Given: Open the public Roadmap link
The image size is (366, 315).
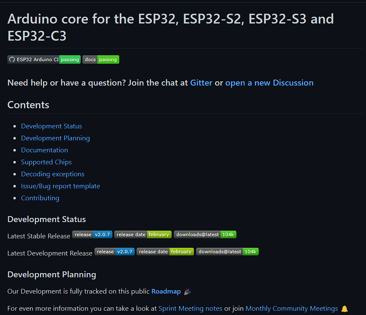Looking at the screenshot, I should 166,291.
